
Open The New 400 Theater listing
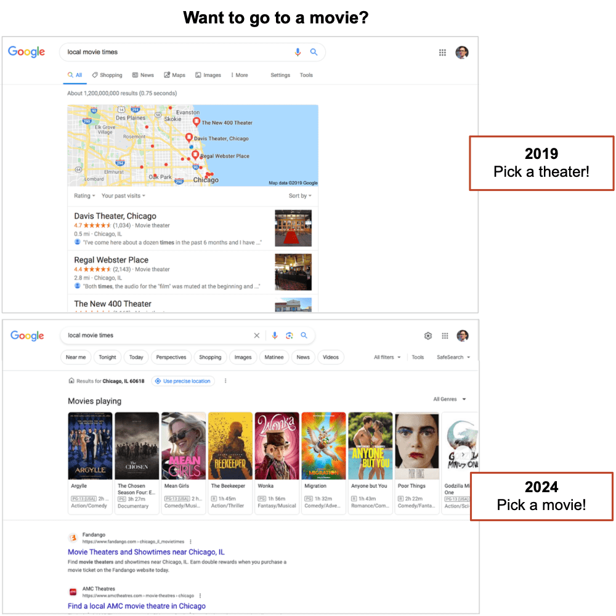[x=112, y=304]
